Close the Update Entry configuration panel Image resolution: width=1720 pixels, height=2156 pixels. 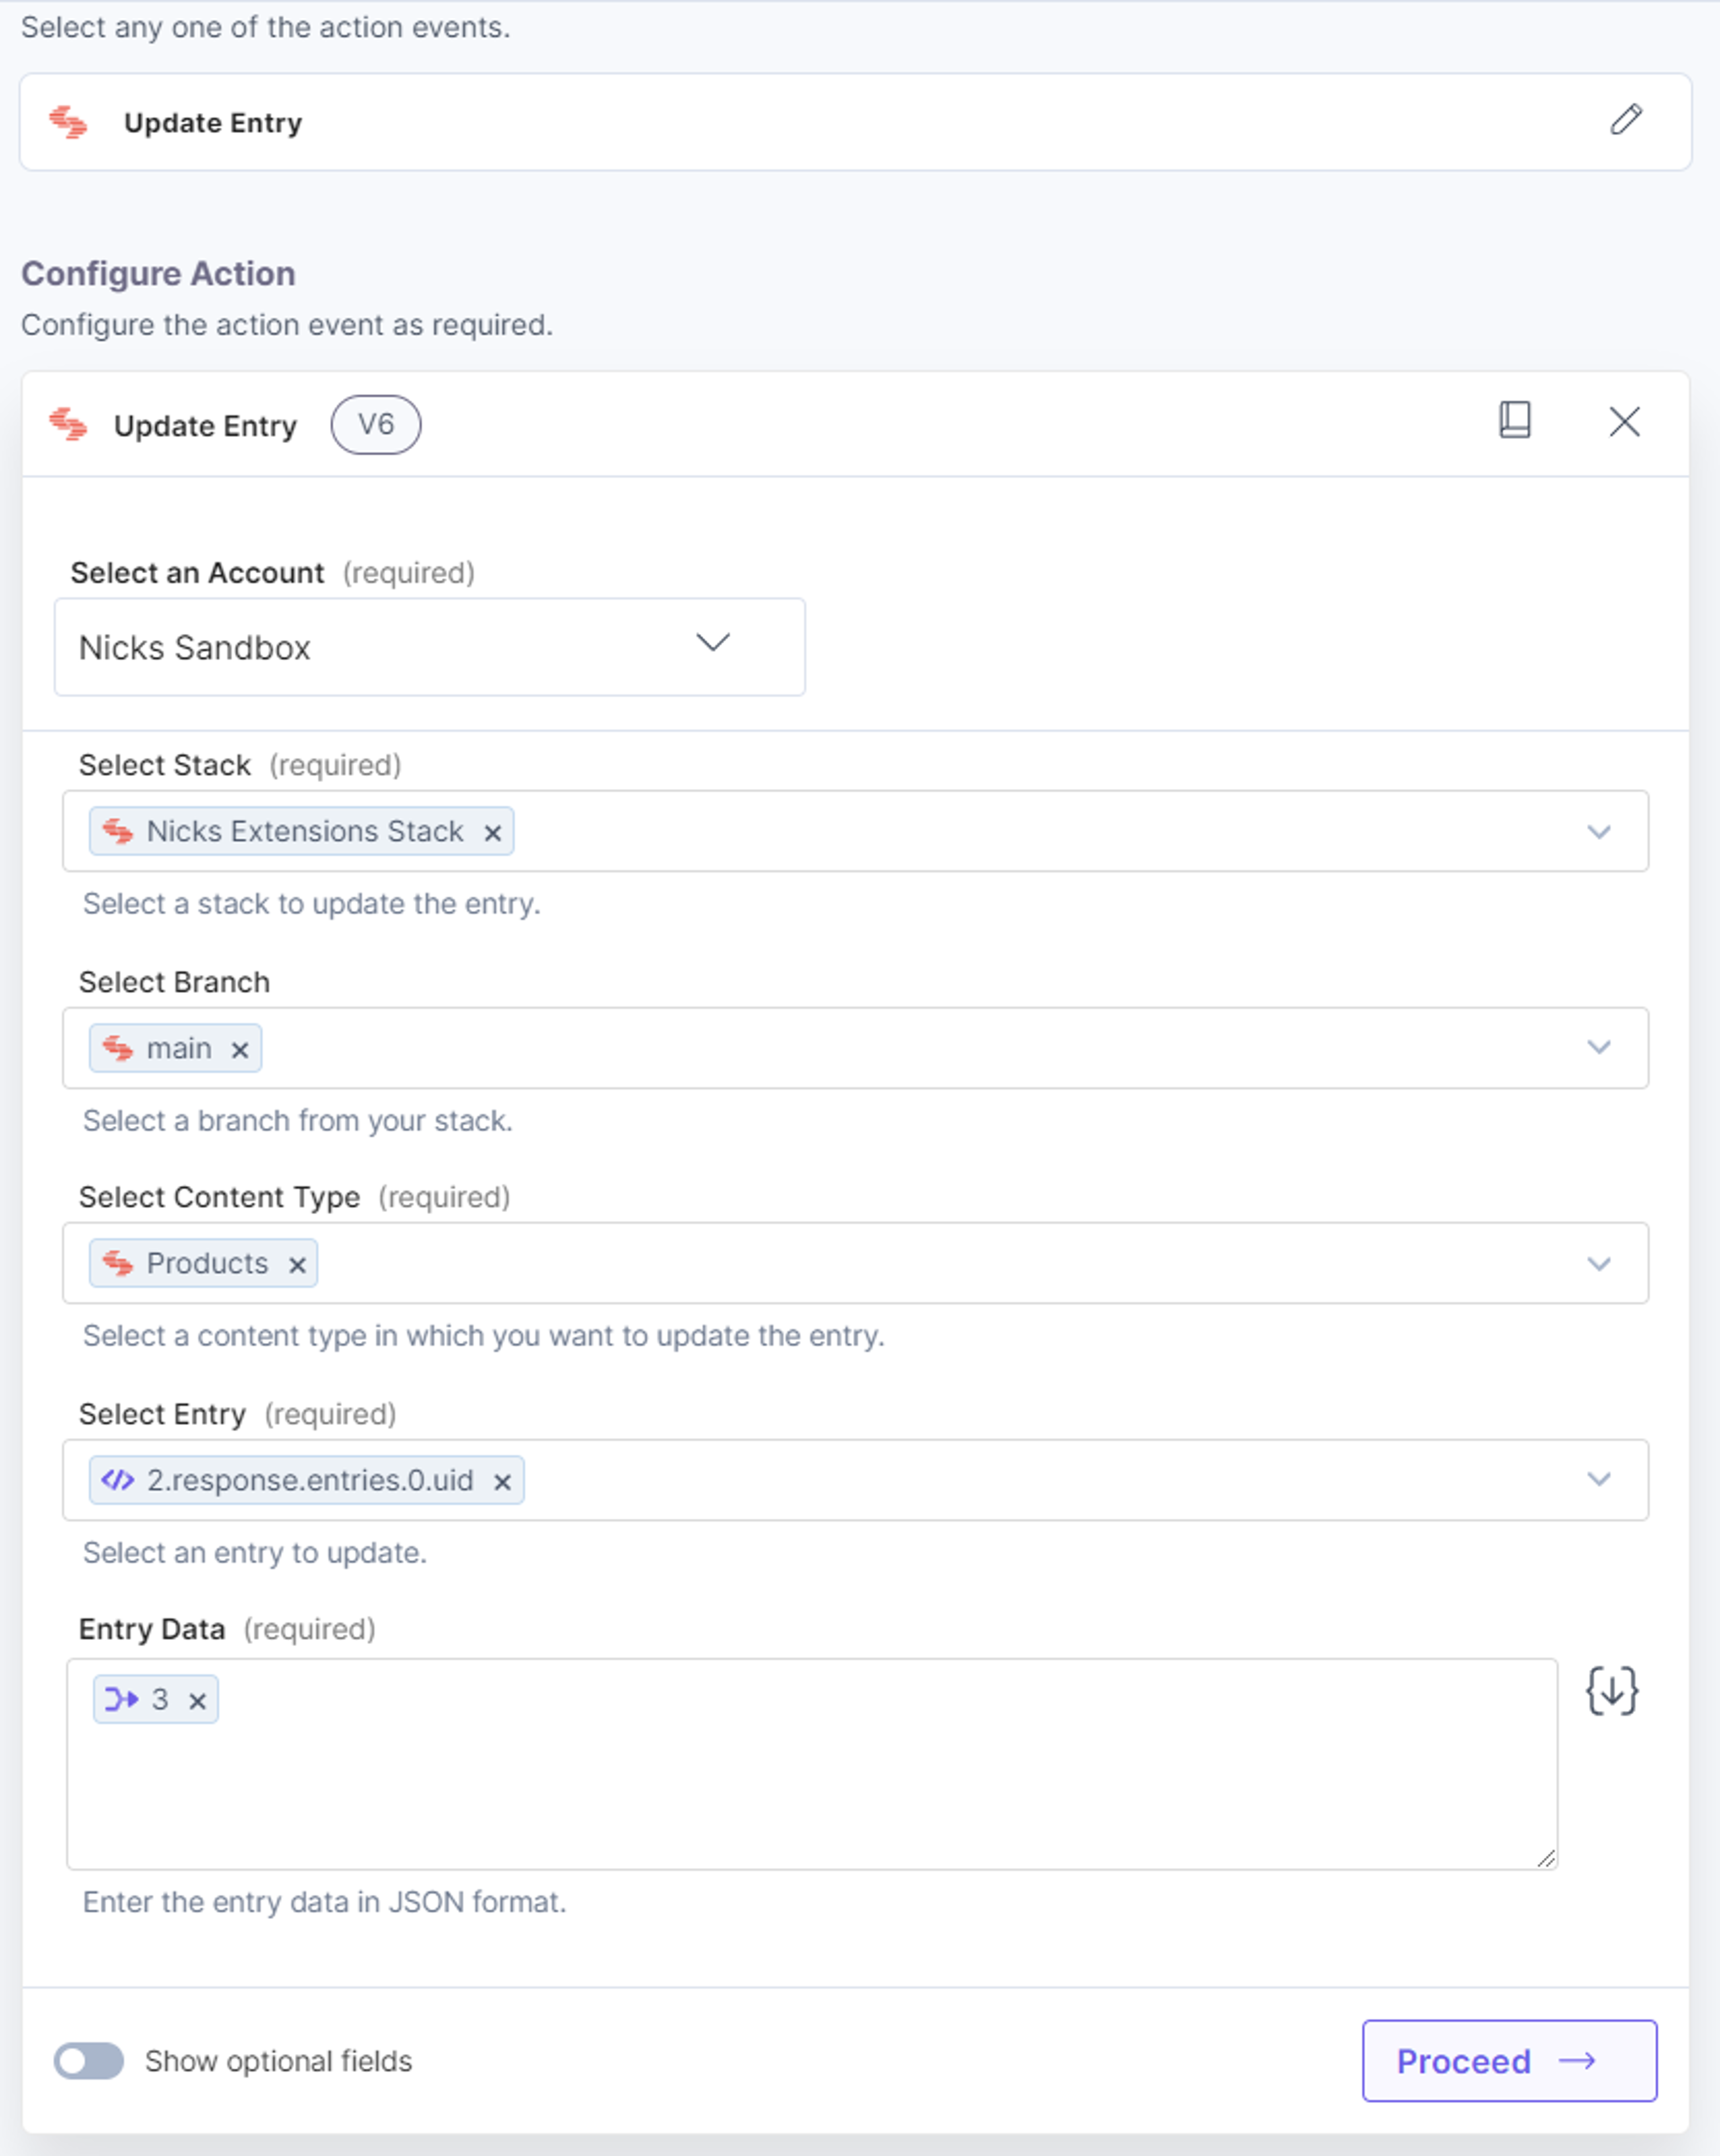click(1624, 422)
